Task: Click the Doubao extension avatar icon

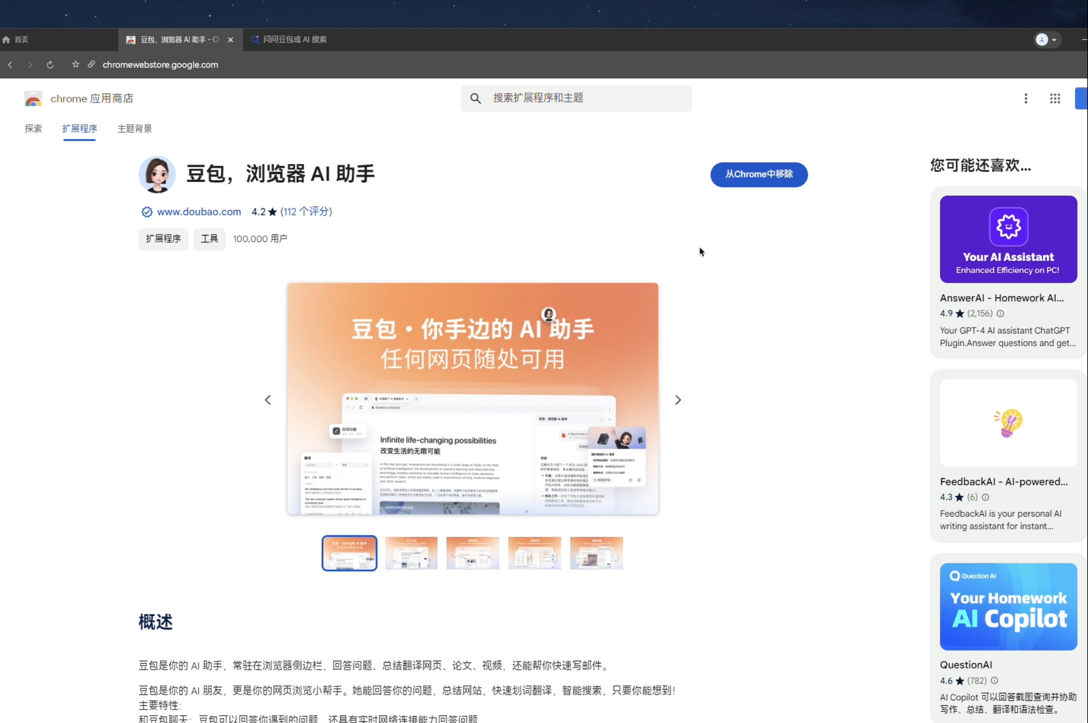Action: click(157, 175)
